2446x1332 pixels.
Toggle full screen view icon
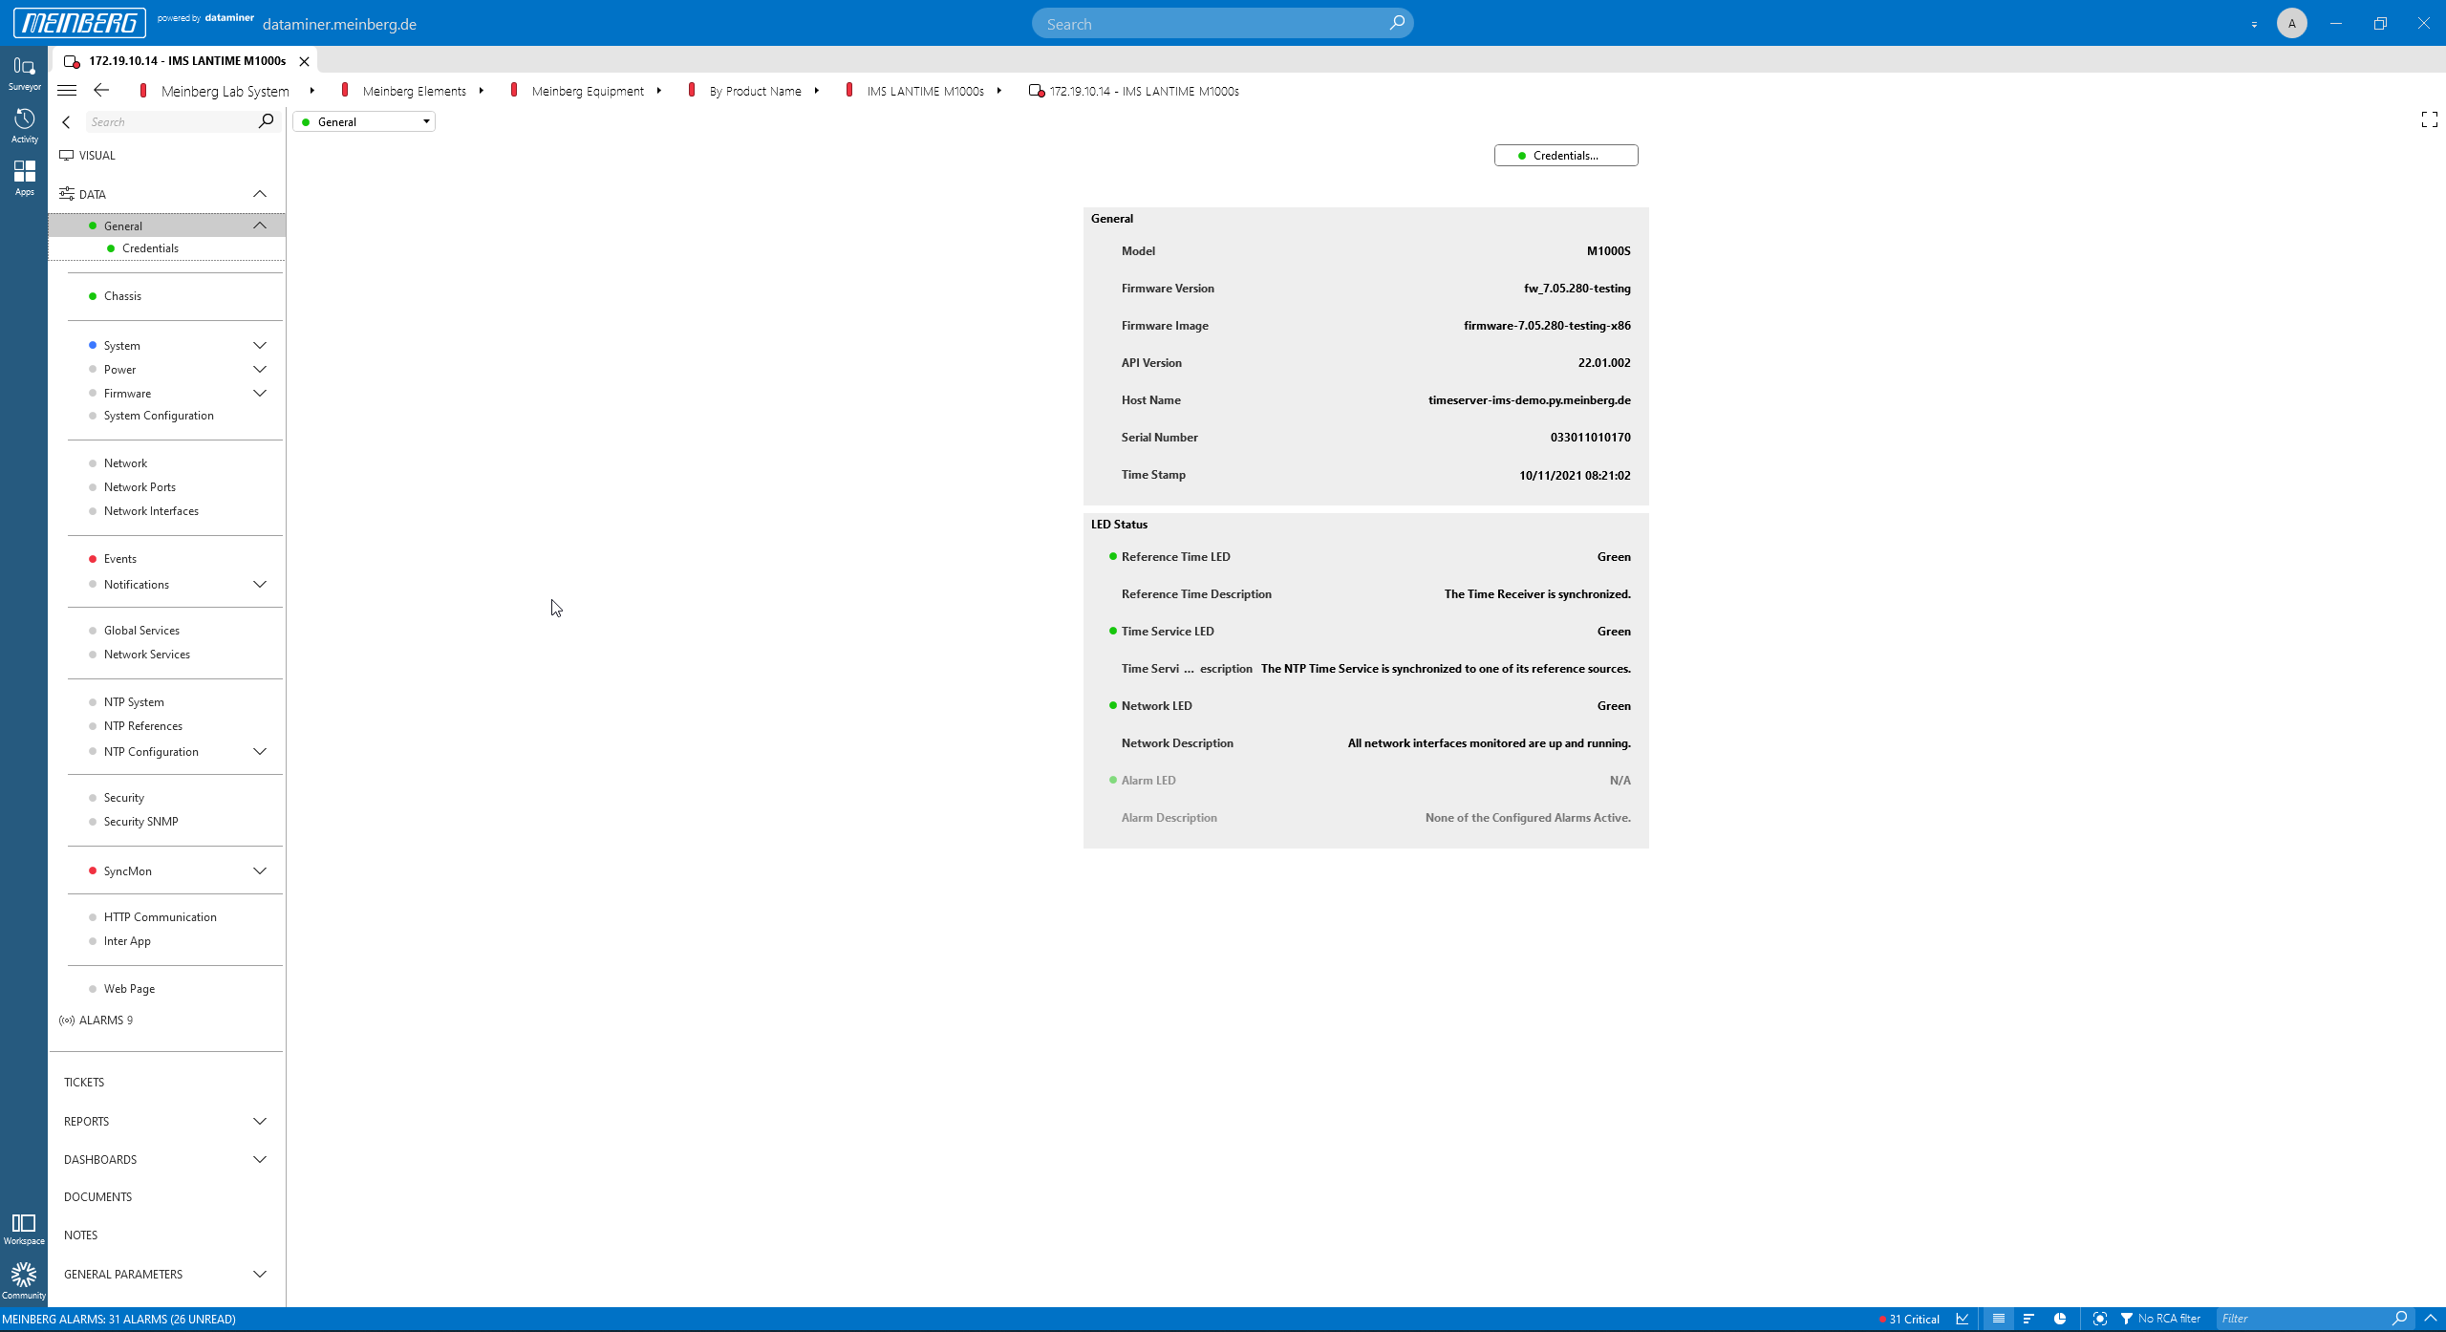(2429, 119)
